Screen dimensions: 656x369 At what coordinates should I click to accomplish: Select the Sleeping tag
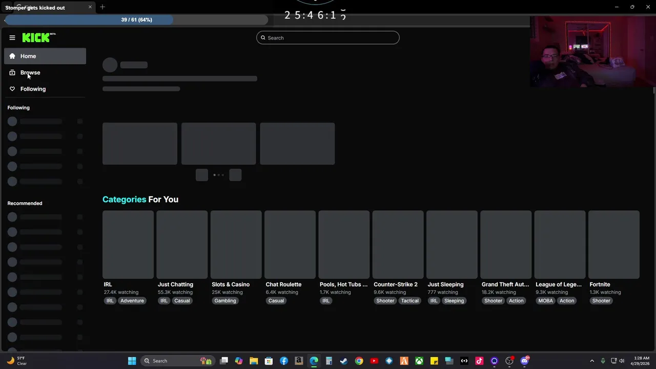[x=454, y=301]
